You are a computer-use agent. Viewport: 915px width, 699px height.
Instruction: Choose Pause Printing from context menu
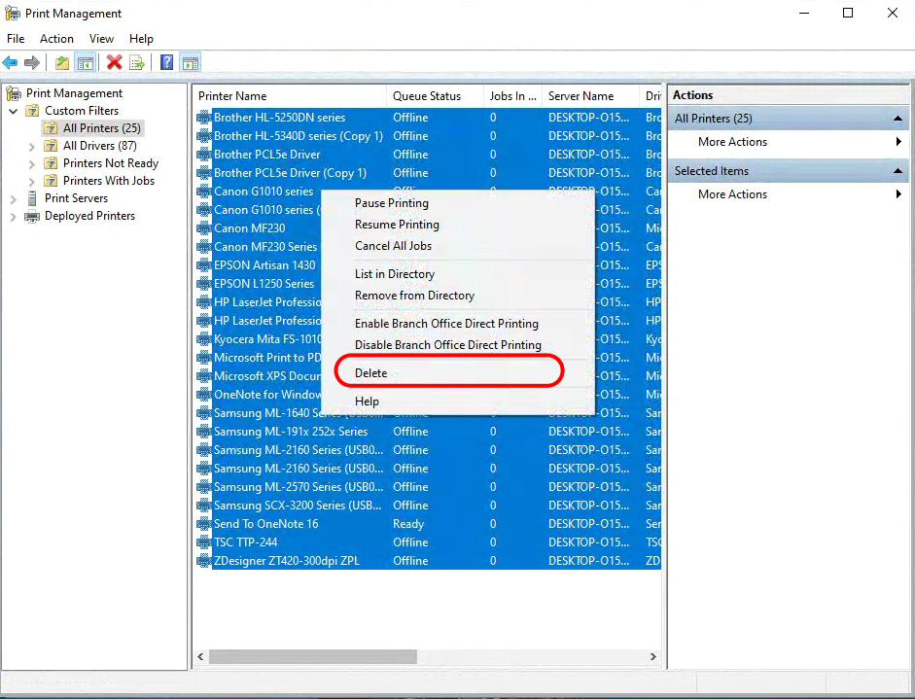pyautogui.click(x=457, y=203)
